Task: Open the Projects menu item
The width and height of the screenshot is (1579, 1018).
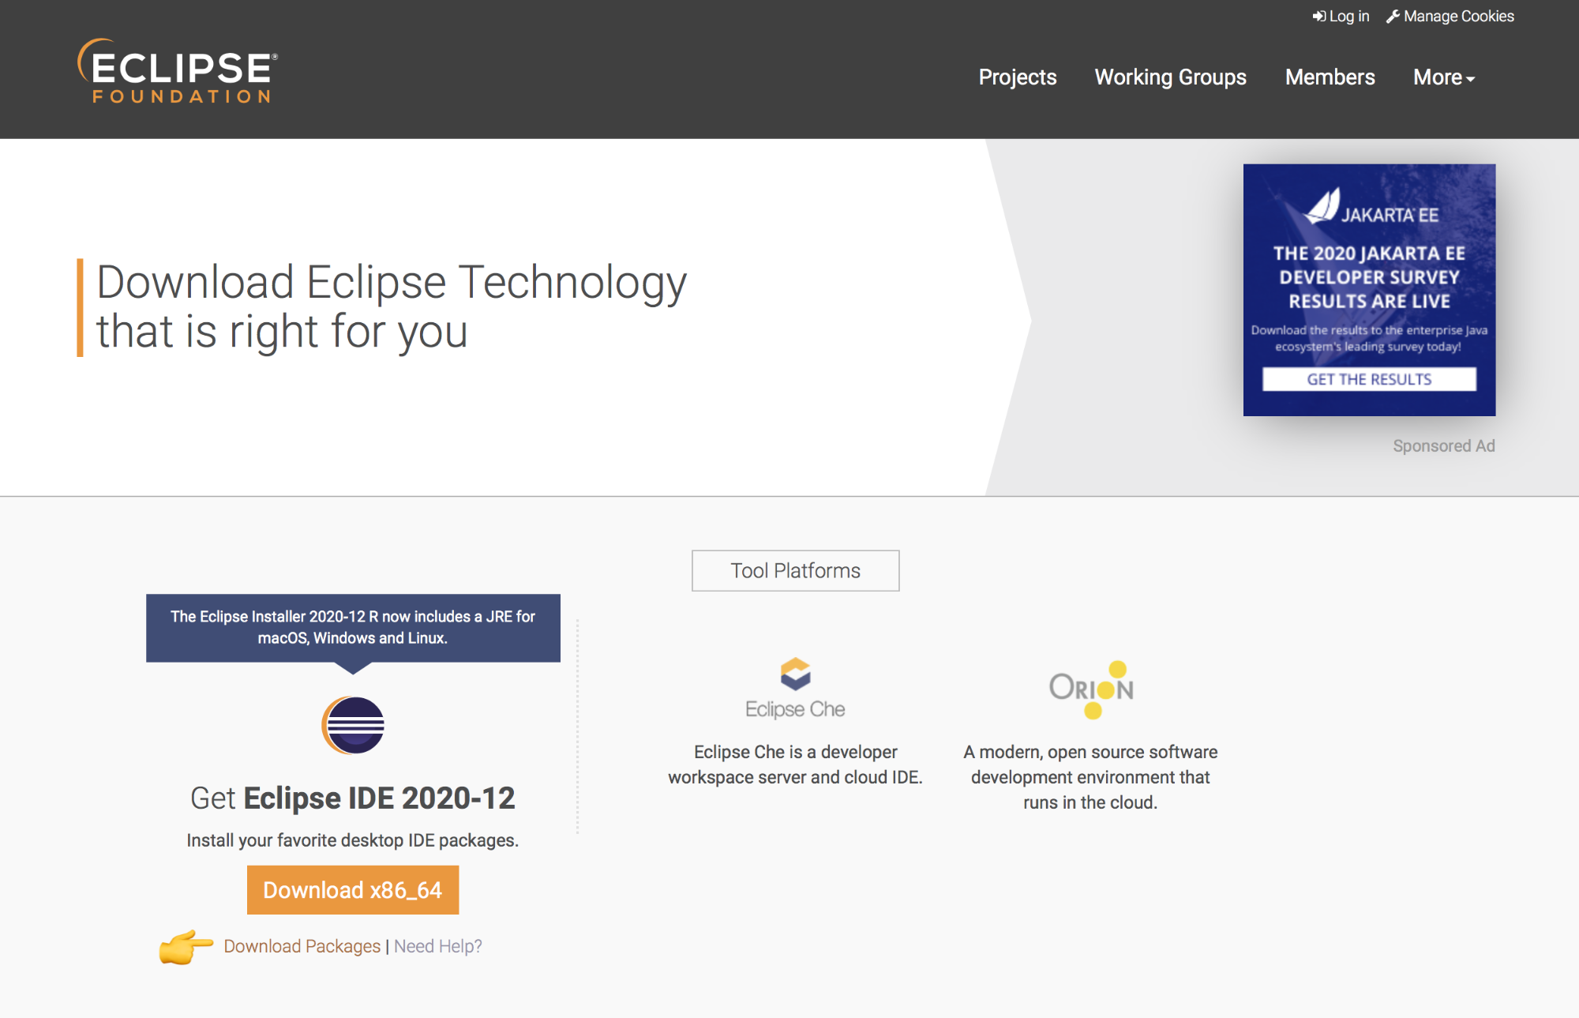Action: click(x=1018, y=77)
